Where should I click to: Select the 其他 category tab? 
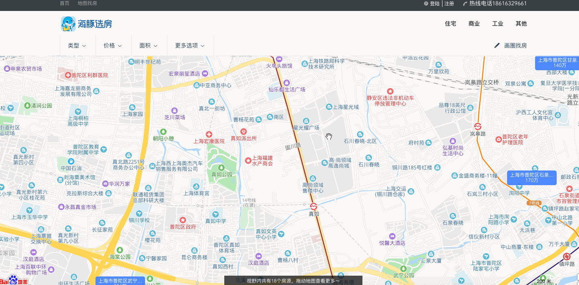click(x=521, y=24)
